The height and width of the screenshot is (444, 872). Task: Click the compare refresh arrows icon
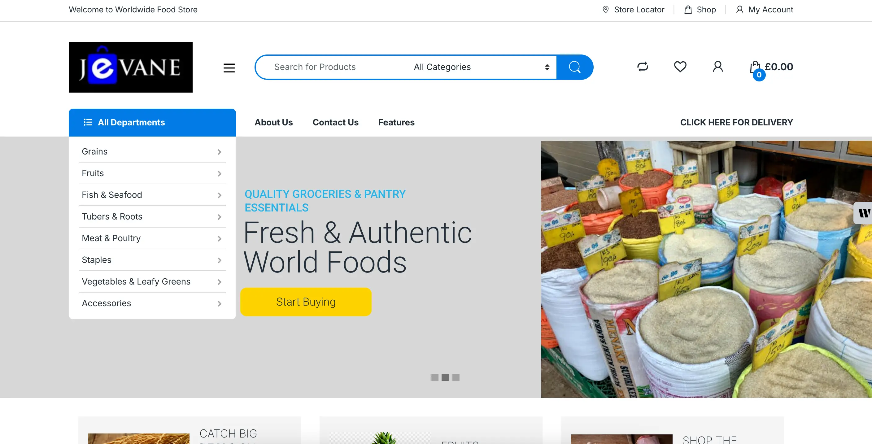click(x=643, y=67)
